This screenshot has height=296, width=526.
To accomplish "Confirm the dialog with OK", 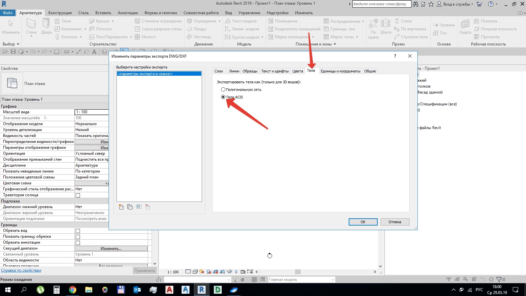I will click(x=363, y=222).
